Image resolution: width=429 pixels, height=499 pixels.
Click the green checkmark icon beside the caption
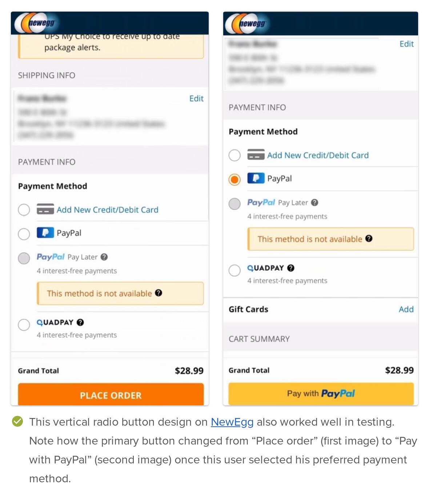pyautogui.click(x=17, y=421)
